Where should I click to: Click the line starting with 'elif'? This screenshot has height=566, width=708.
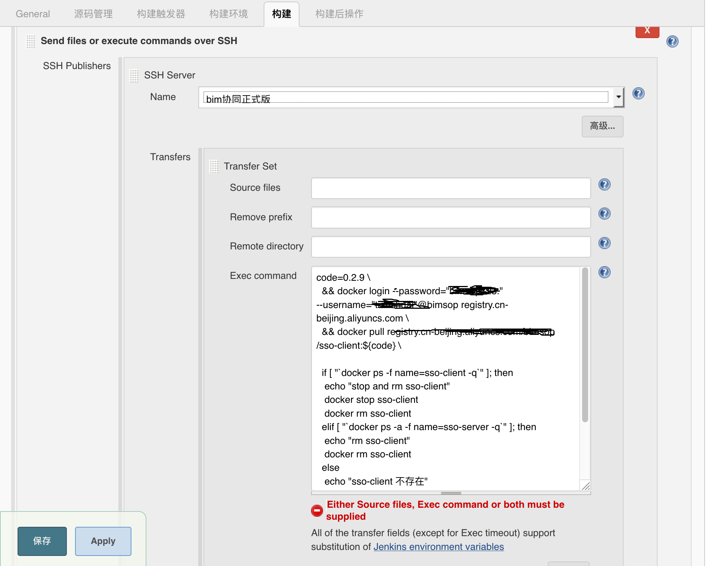tap(429, 427)
